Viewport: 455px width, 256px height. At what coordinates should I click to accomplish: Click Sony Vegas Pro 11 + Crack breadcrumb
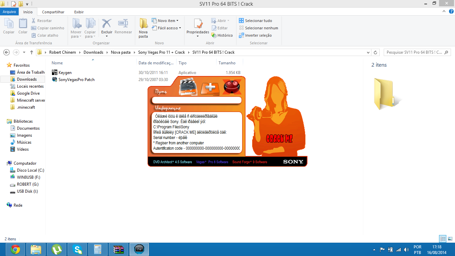point(162,52)
